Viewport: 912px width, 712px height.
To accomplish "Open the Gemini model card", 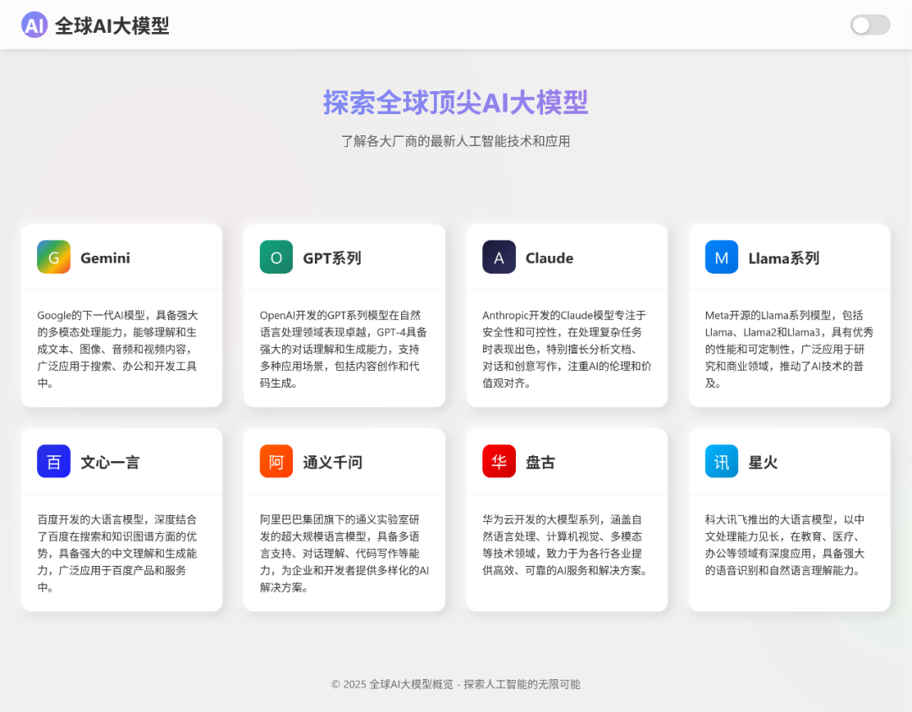I will click(x=121, y=317).
